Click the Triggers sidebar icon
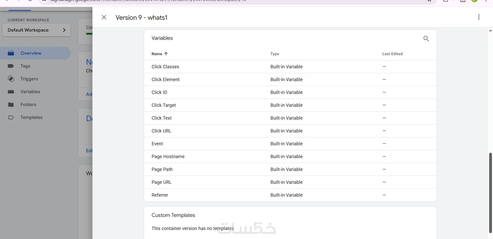493x239 pixels. [x=11, y=79]
